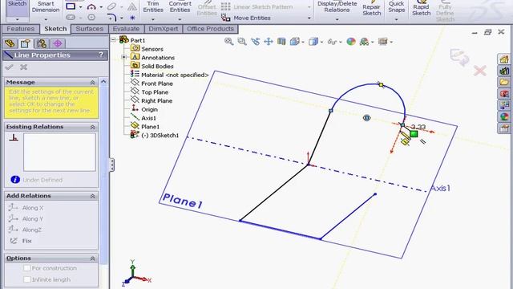Viewport: 513px width, 289px height.
Task: Open the Linear Sketch Pattern dropdown arrow
Action: (x=309, y=7)
